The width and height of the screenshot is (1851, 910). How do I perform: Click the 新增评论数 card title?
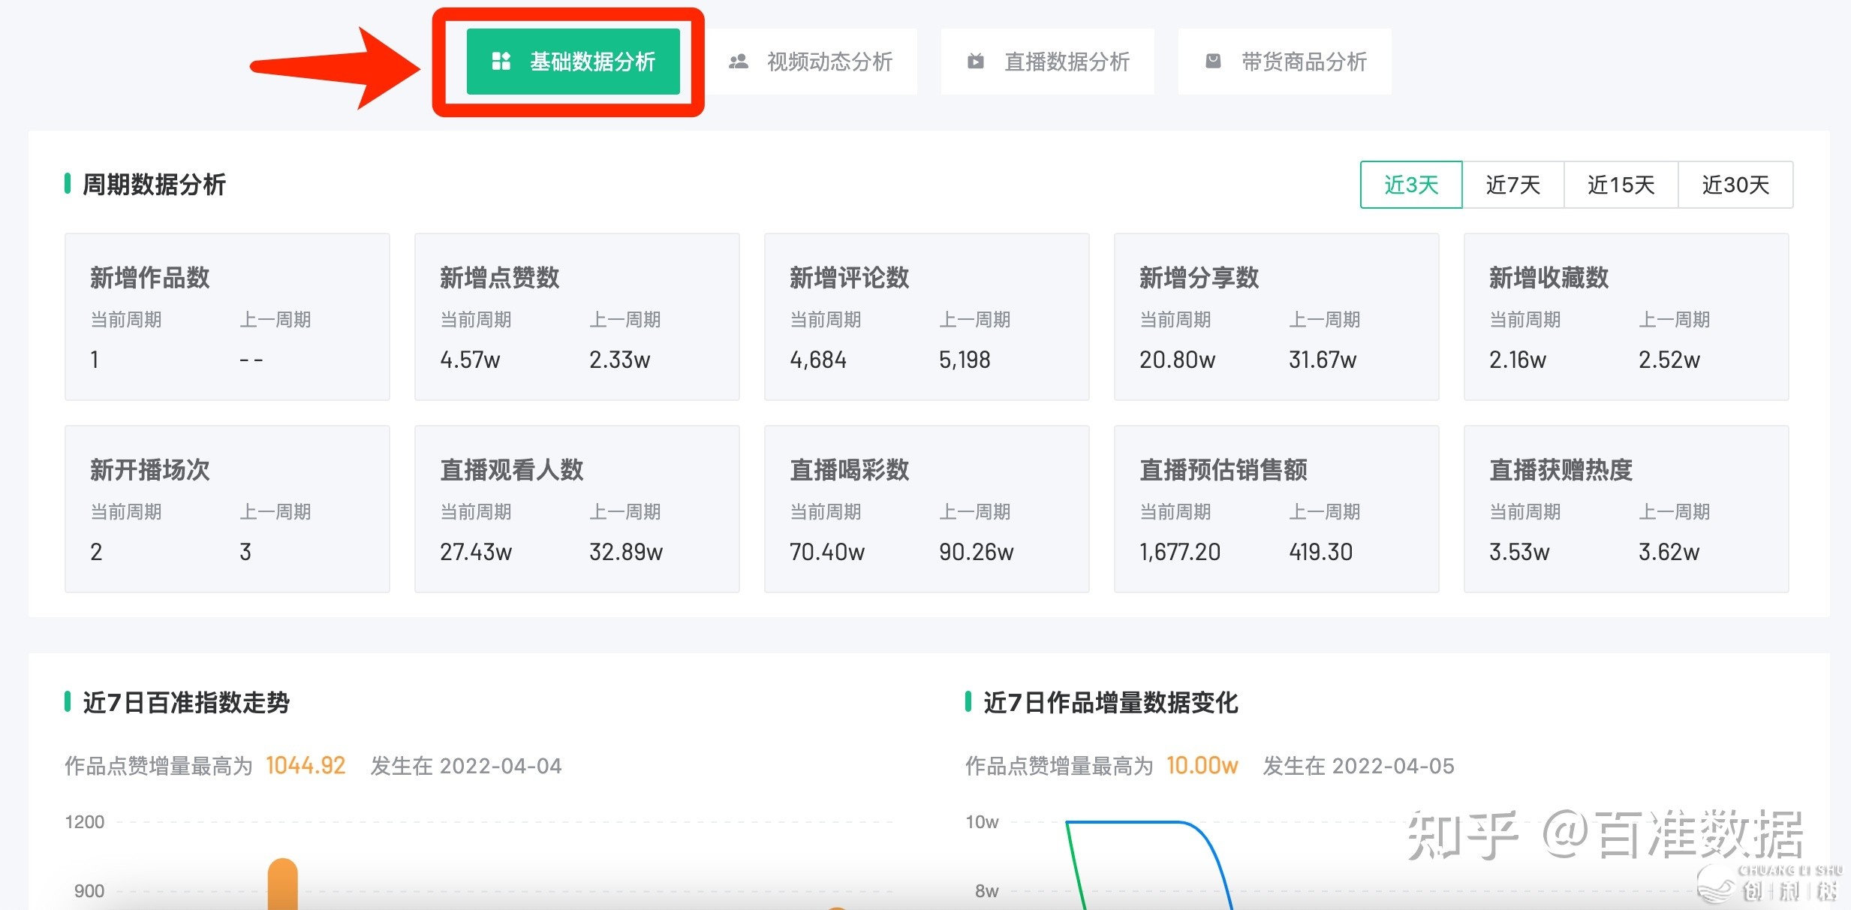tap(850, 278)
